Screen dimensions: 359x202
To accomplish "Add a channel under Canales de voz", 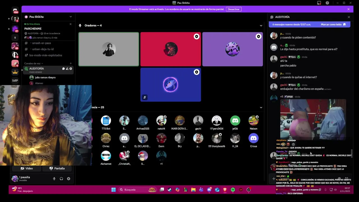I will click(71, 63).
